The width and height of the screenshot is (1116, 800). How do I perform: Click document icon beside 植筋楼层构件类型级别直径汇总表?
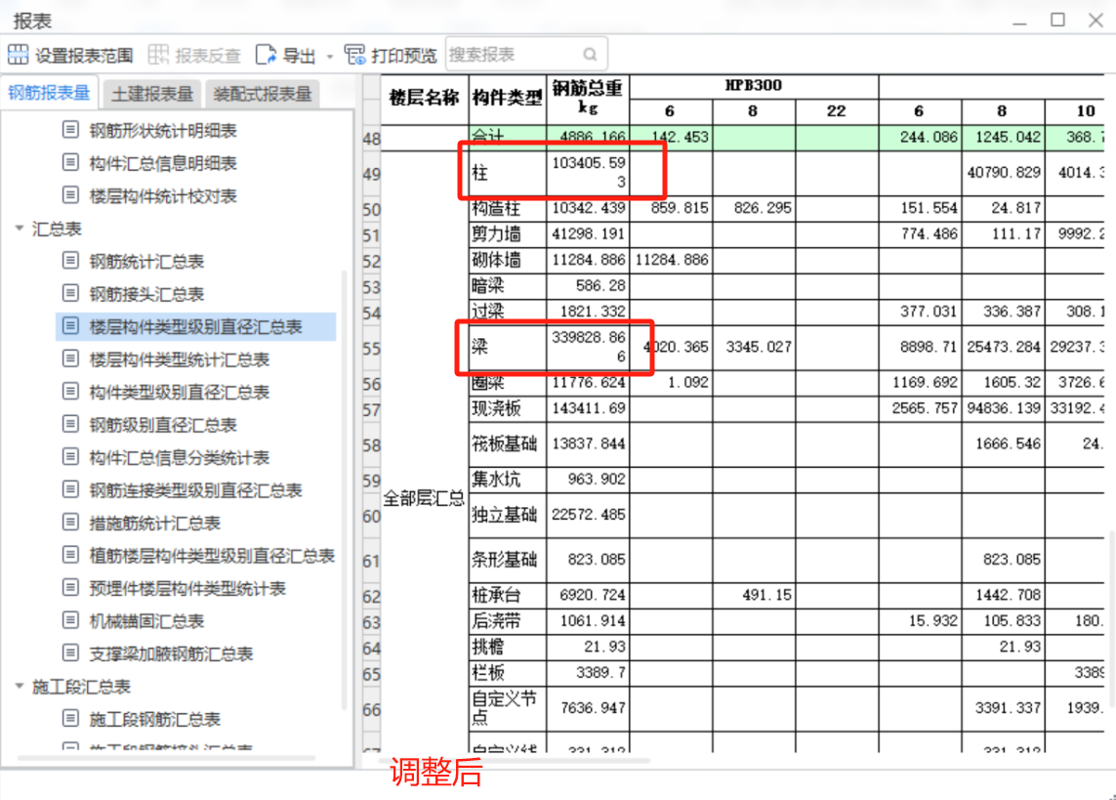[70, 555]
